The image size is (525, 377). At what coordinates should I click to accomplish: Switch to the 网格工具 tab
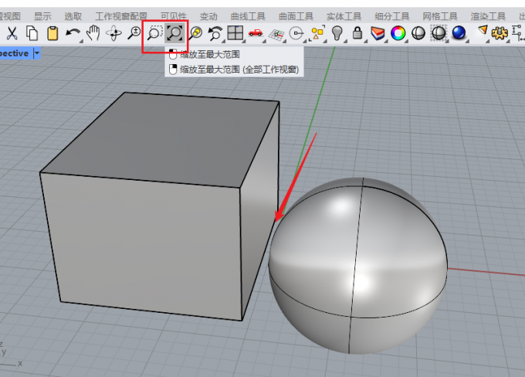(440, 16)
